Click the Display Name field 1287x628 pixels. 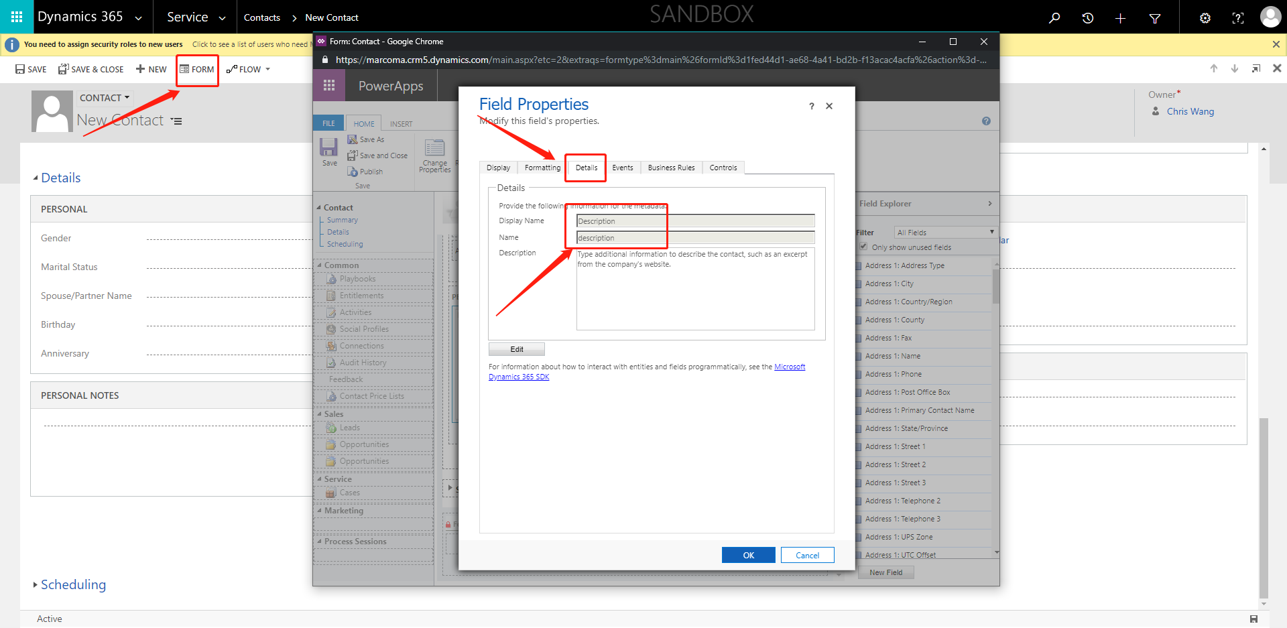coord(695,221)
